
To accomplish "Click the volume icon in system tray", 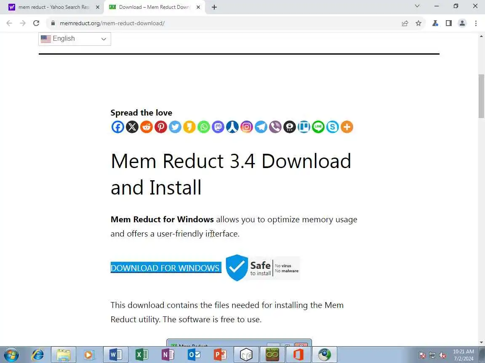I will [x=442, y=355].
